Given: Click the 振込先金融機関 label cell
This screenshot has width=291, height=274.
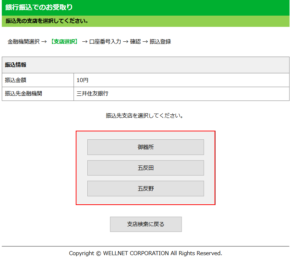Looking at the screenshot, I should 23,94.
